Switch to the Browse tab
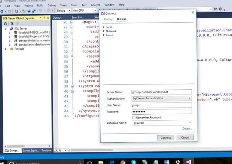Screen dimensions: 232x164 (x=122, y=19)
